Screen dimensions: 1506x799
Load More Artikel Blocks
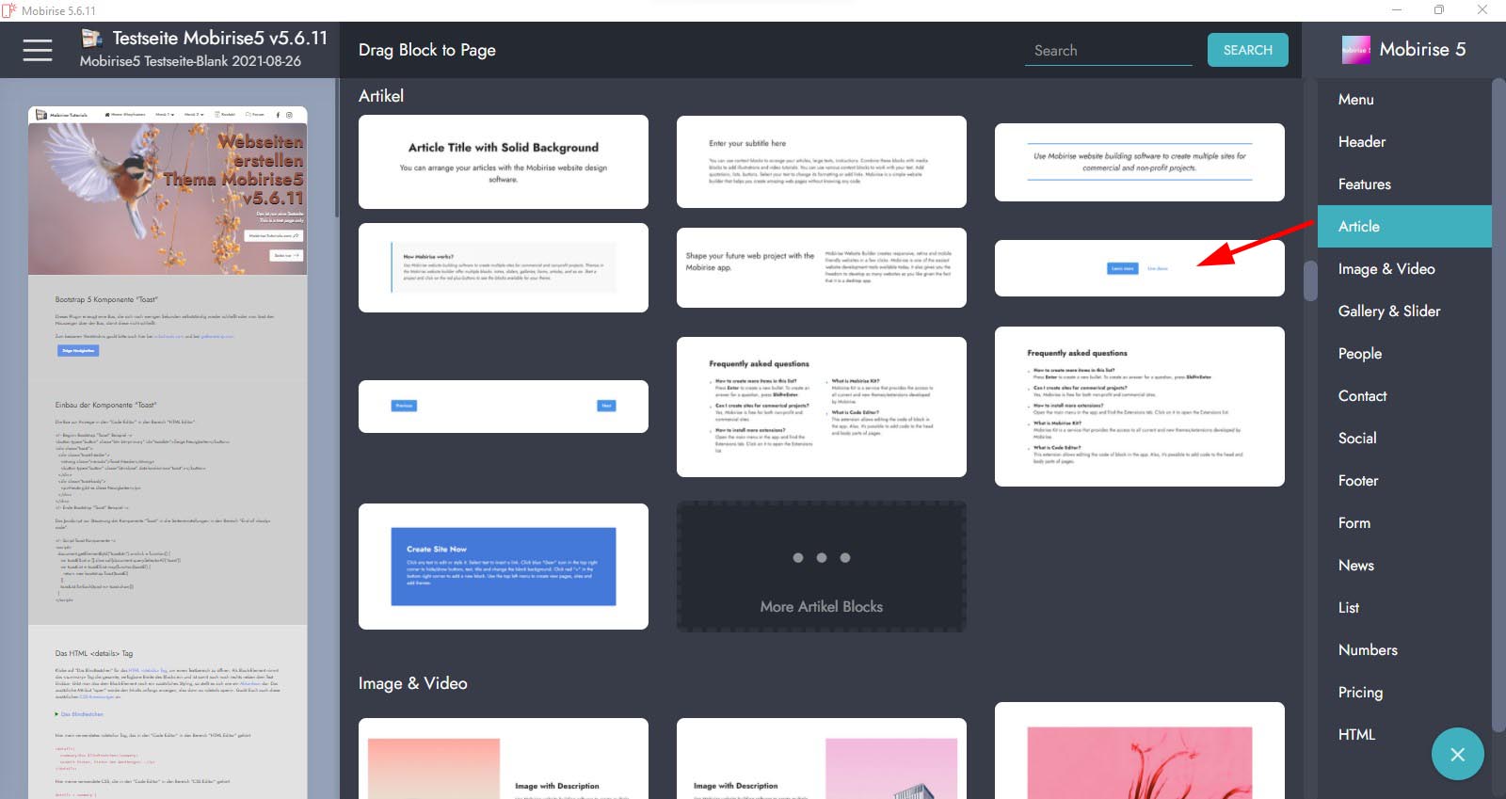click(x=822, y=567)
